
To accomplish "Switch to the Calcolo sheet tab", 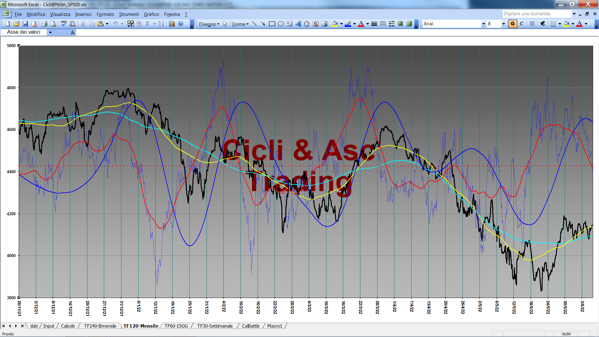I will pyautogui.click(x=68, y=326).
